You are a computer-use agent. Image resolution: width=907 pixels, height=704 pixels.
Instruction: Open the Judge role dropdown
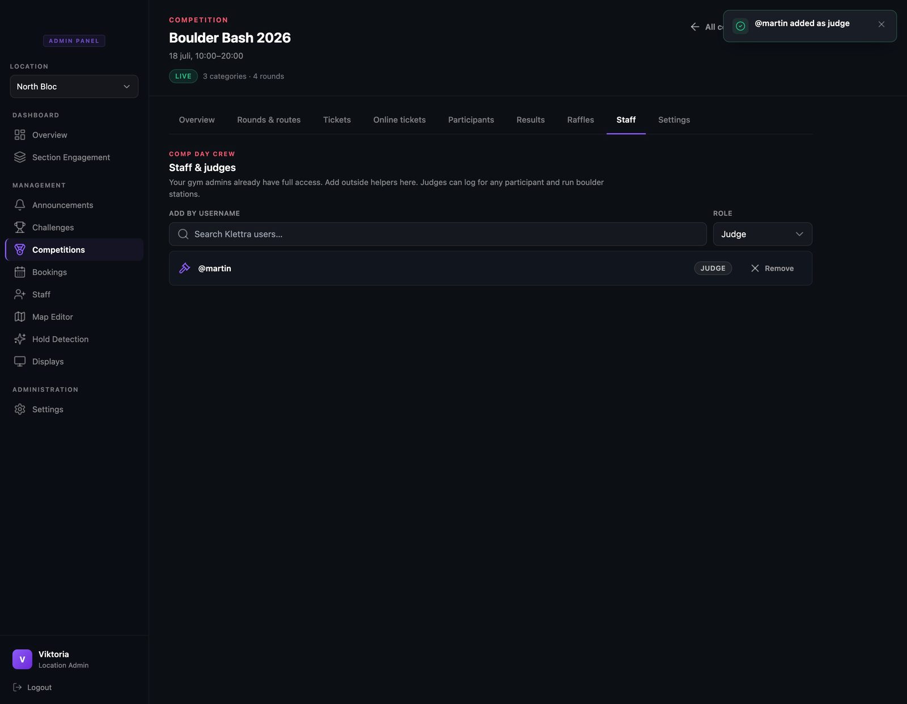(762, 234)
